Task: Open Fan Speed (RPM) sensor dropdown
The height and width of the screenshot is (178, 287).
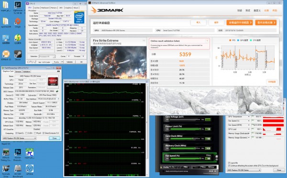Action: click(249, 125)
